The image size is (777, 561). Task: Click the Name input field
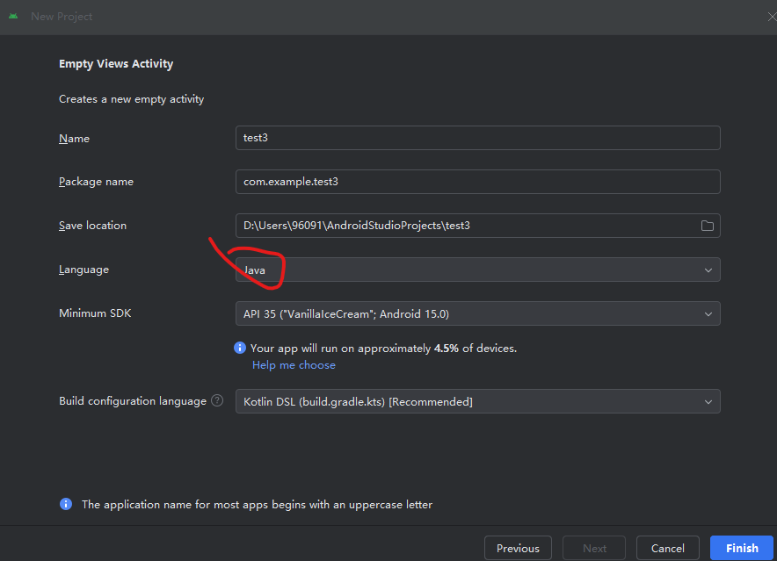477,138
